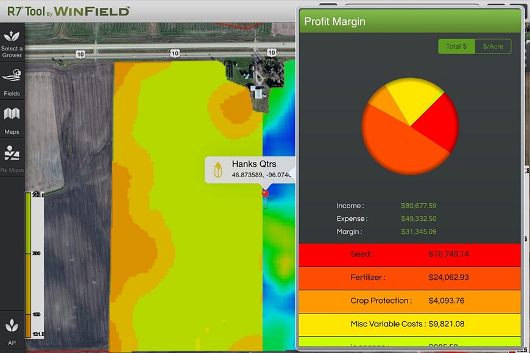Click the AP leaf icon at the sidebar bottom

click(x=12, y=330)
